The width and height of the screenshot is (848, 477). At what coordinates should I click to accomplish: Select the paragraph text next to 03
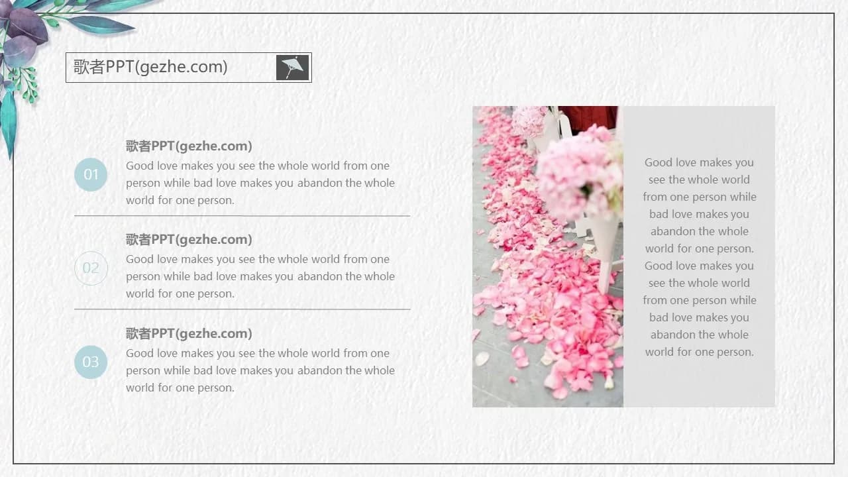[260, 370]
